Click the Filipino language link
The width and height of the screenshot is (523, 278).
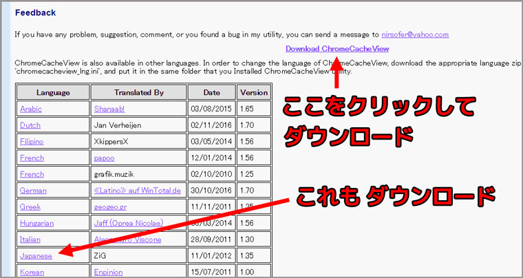[x=32, y=142]
